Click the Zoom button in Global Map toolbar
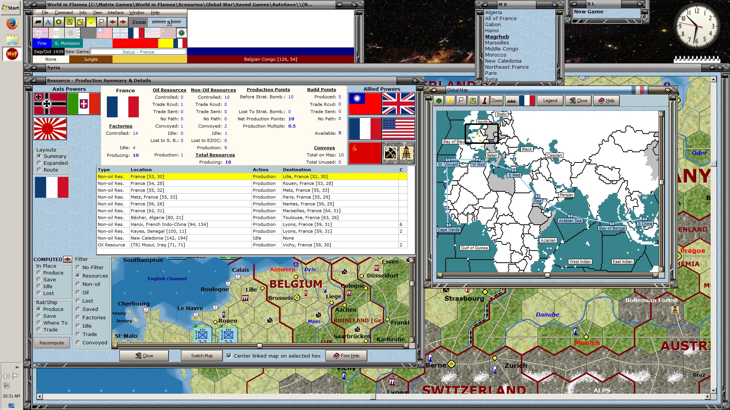The width and height of the screenshot is (730, 410). point(497,101)
